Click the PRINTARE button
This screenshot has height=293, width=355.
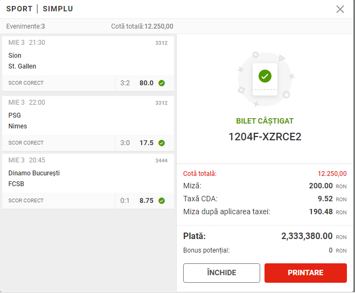pyautogui.click(x=305, y=273)
